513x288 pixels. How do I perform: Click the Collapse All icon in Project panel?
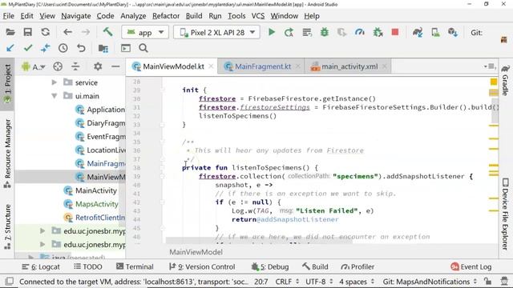click(75, 66)
